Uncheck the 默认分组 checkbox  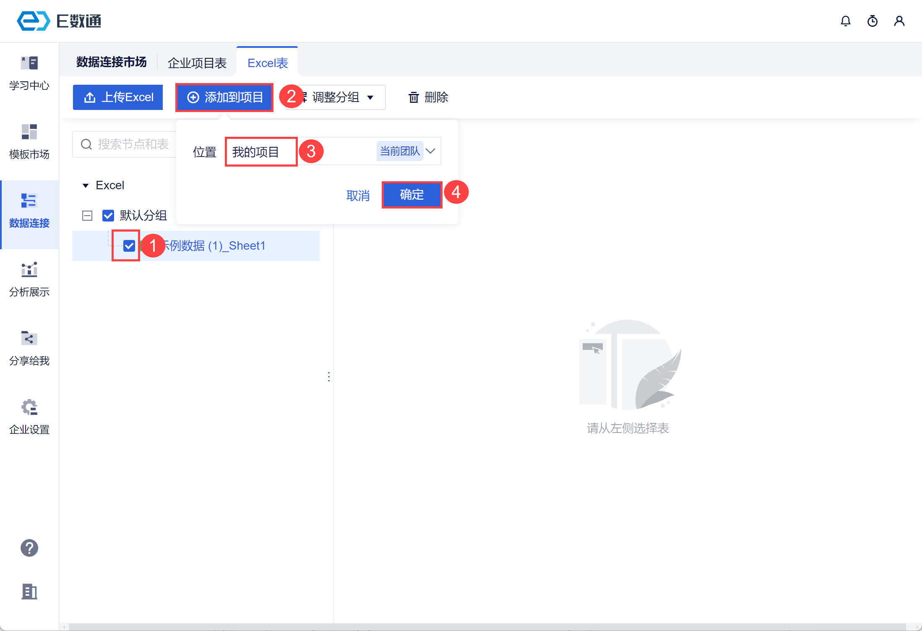pyautogui.click(x=108, y=216)
